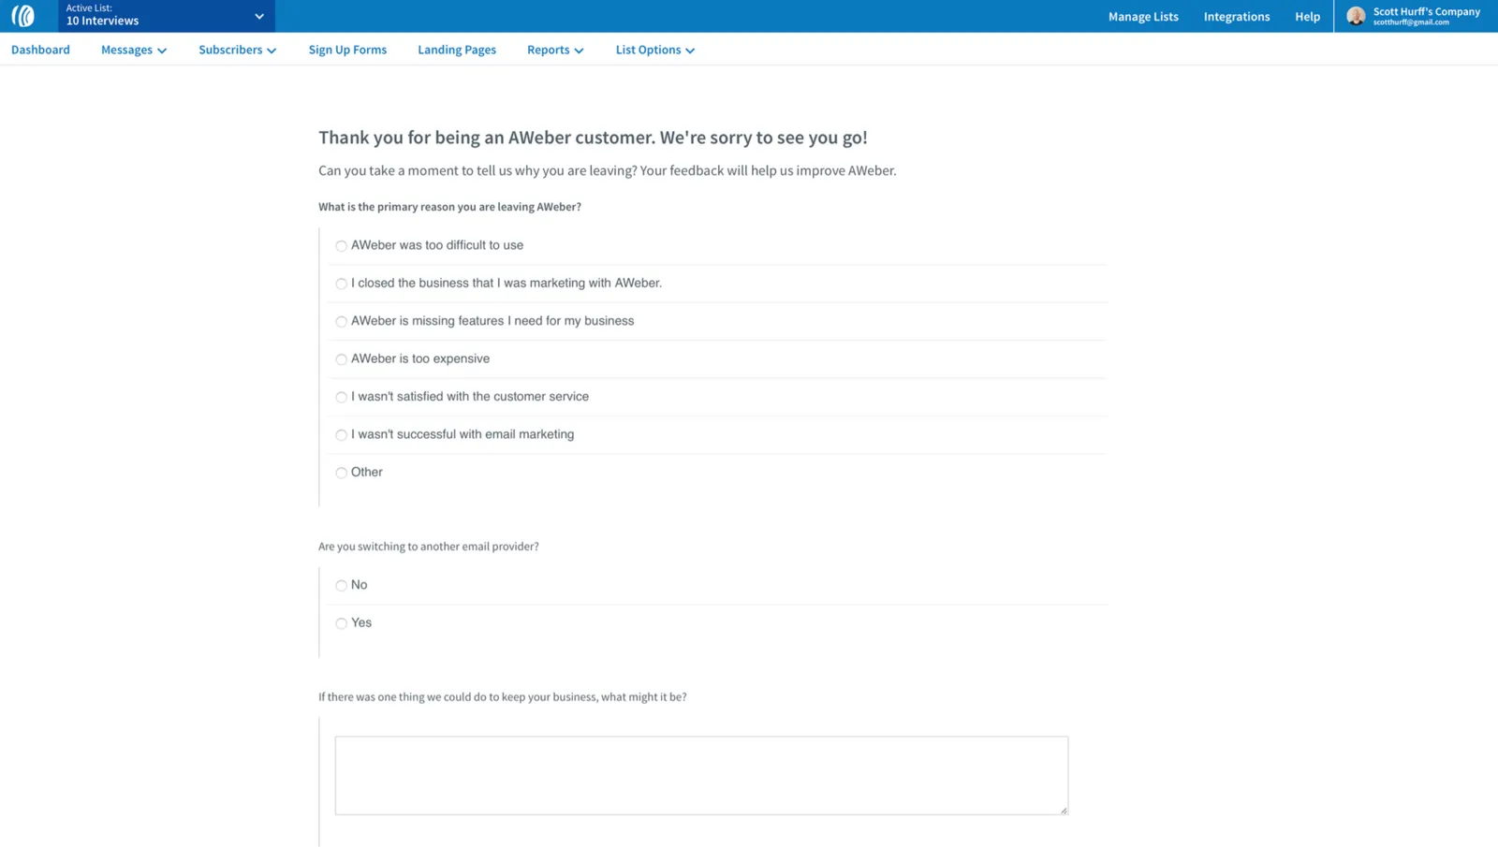Screen dimensions: 1498x847
Task: Click the "Can you take a moment" sentence
Action: tap(607, 170)
